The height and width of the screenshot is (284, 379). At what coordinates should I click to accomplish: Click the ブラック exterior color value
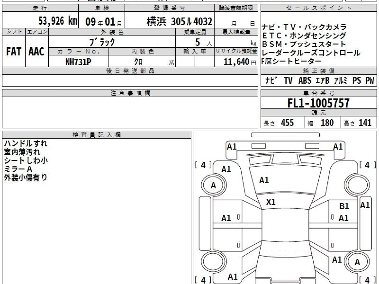tap(102, 42)
